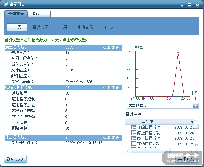Image resolution: width=204 pixels, height=167 pixels.
Task: Click the events list scroll down arrow
Action: (196, 145)
